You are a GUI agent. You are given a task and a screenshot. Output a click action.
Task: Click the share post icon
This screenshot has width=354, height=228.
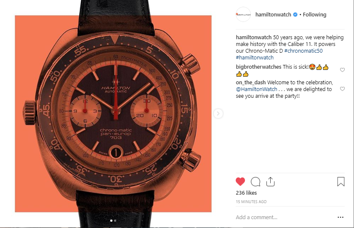(x=270, y=182)
